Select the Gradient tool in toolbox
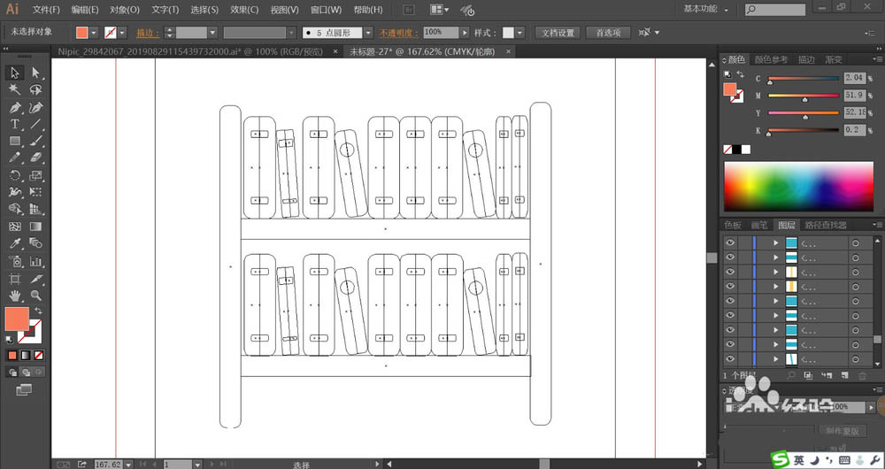 (x=35, y=227)
